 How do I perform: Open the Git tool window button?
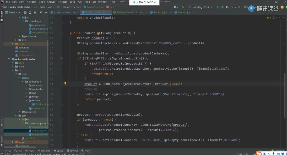(x=8, y=151)
